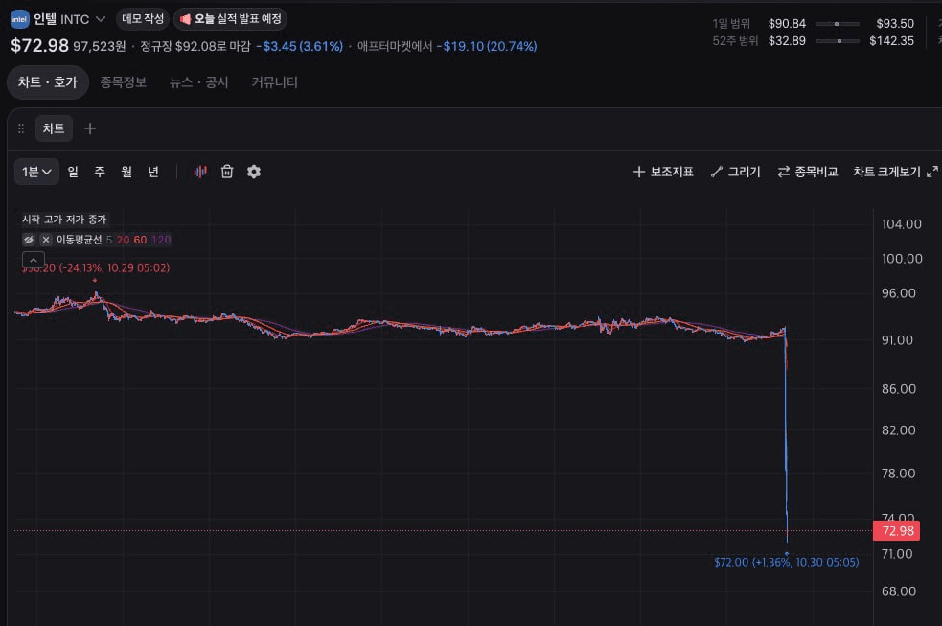The height and width of the screenshot is (626, 942).
Task: Select the 120 moving average period
Action: (x=161, y=240)
